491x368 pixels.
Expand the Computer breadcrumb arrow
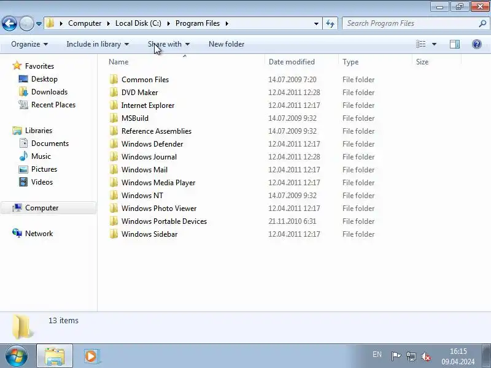(x=109, y=23)
